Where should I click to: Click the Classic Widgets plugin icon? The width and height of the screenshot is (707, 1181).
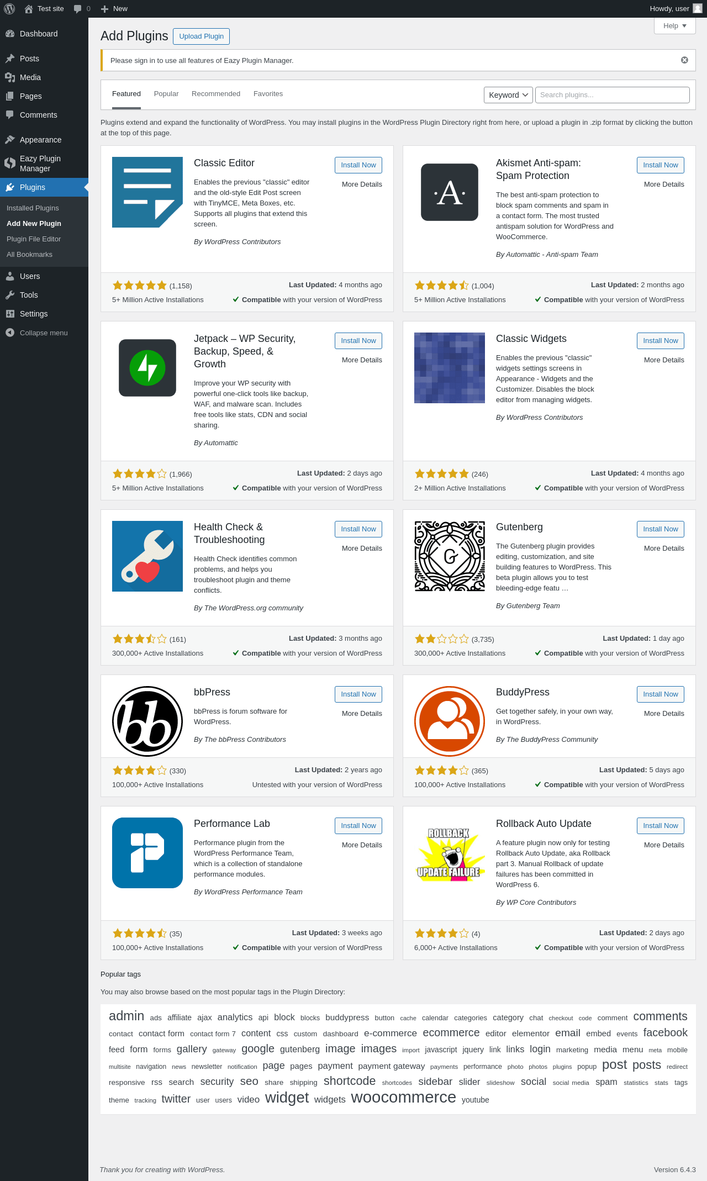point(450,368)
